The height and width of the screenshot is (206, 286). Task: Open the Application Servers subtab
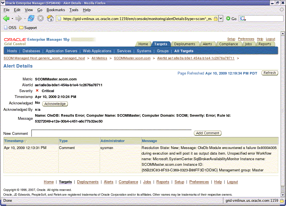[x=61, y=51]
